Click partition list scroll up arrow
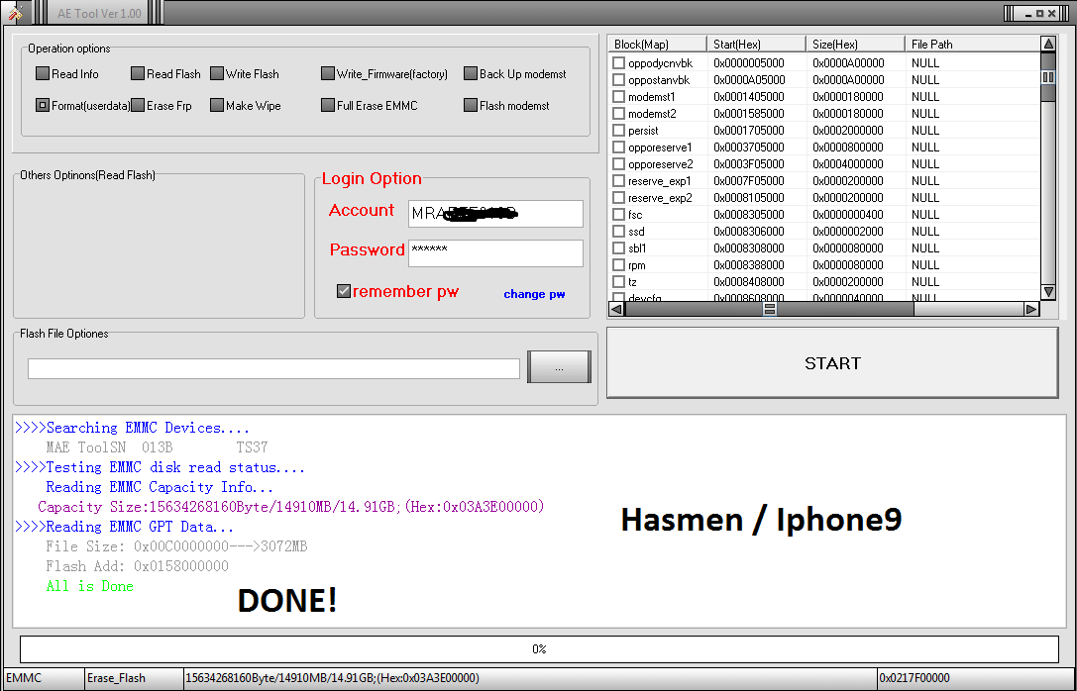1077x691 pixels. pyautogui.click(x=1048, y=44)
